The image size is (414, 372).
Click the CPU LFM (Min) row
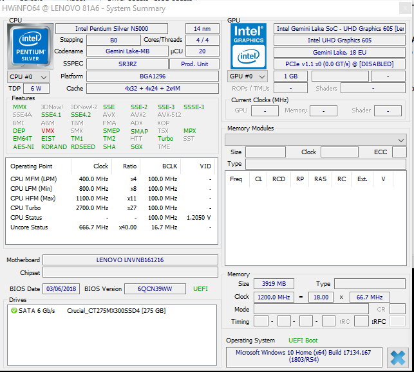click(111, 189)
